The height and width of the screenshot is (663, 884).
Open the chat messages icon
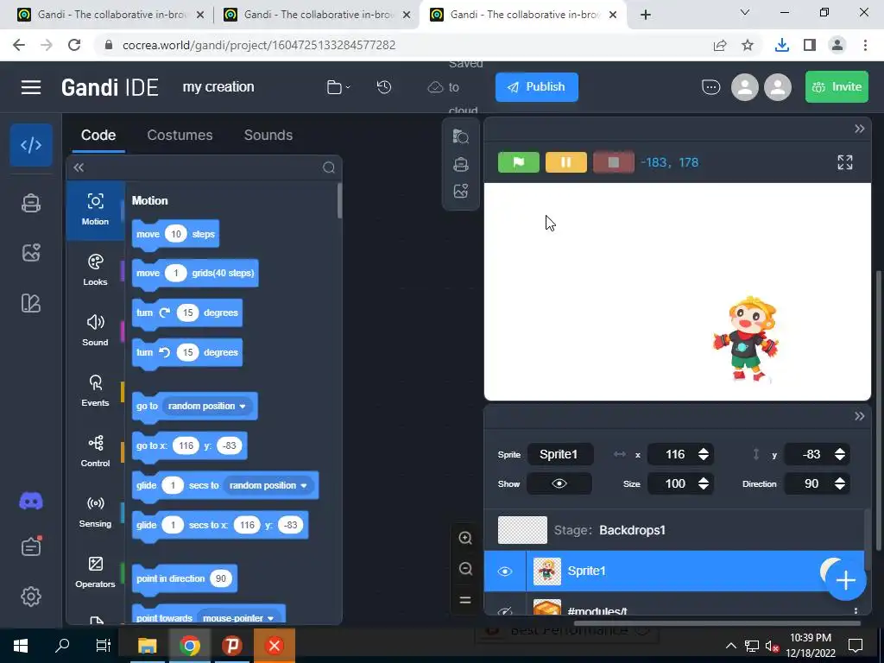point(711,87)
